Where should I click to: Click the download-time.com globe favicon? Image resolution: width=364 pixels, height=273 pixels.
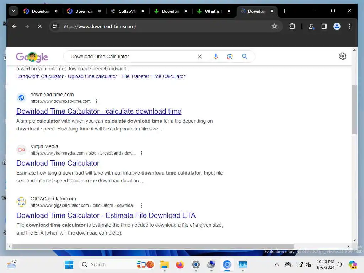point(21,98)
